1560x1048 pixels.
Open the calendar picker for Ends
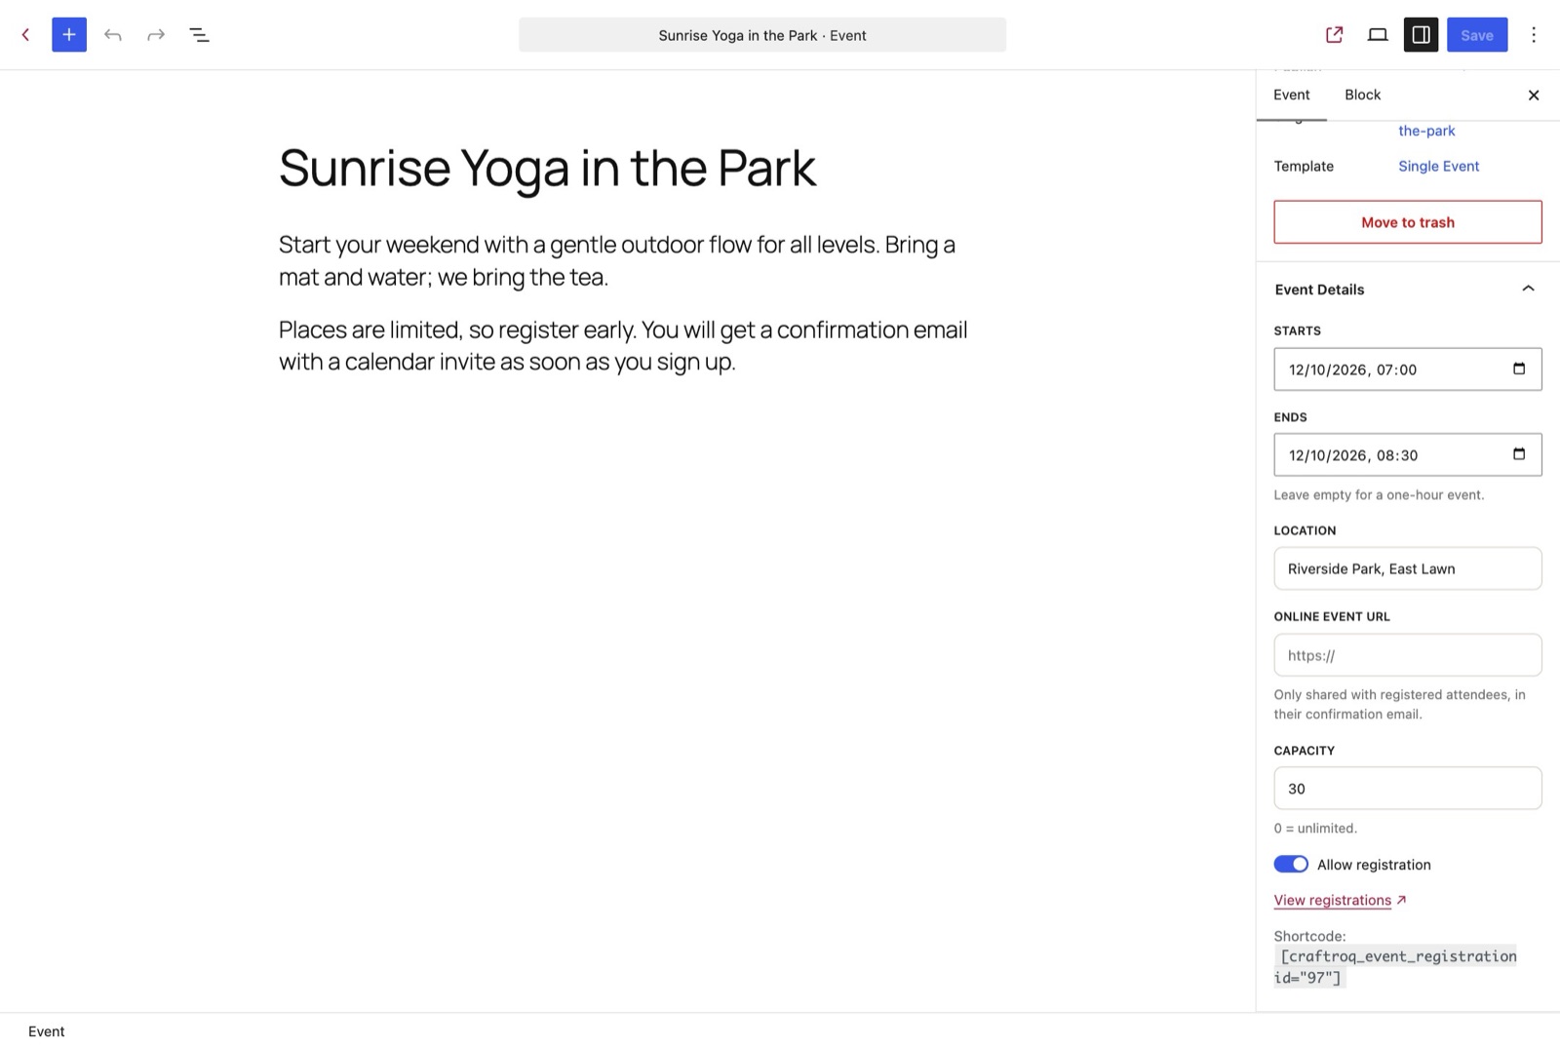point(1519,454)
